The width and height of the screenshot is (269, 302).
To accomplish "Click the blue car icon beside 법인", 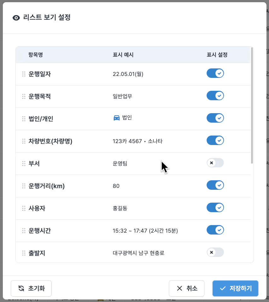I will pos(117,118).
